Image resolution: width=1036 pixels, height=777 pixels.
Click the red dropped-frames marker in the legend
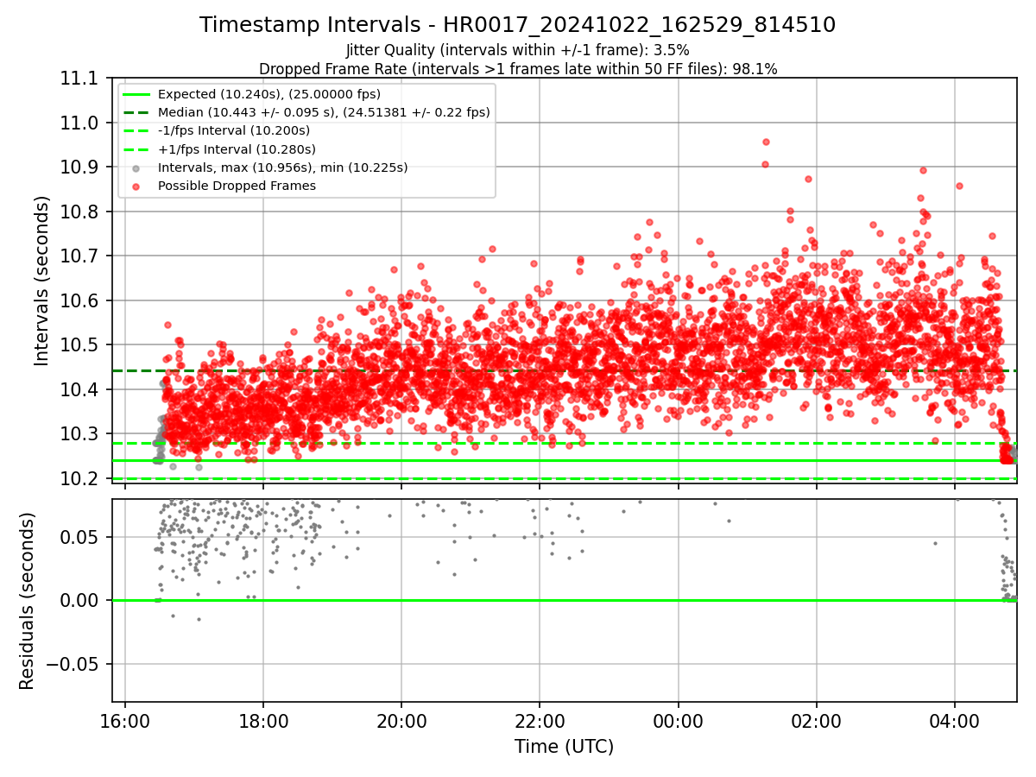pos(136,186)
